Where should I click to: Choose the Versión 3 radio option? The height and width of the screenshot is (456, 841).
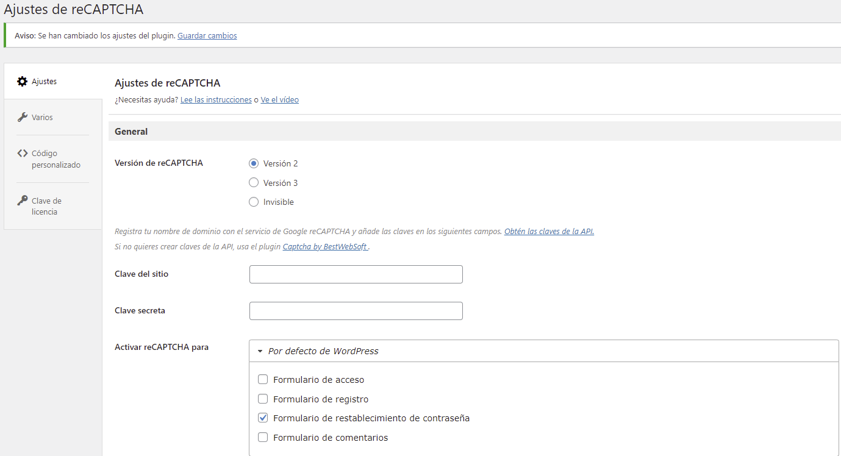tap(254, 182)
